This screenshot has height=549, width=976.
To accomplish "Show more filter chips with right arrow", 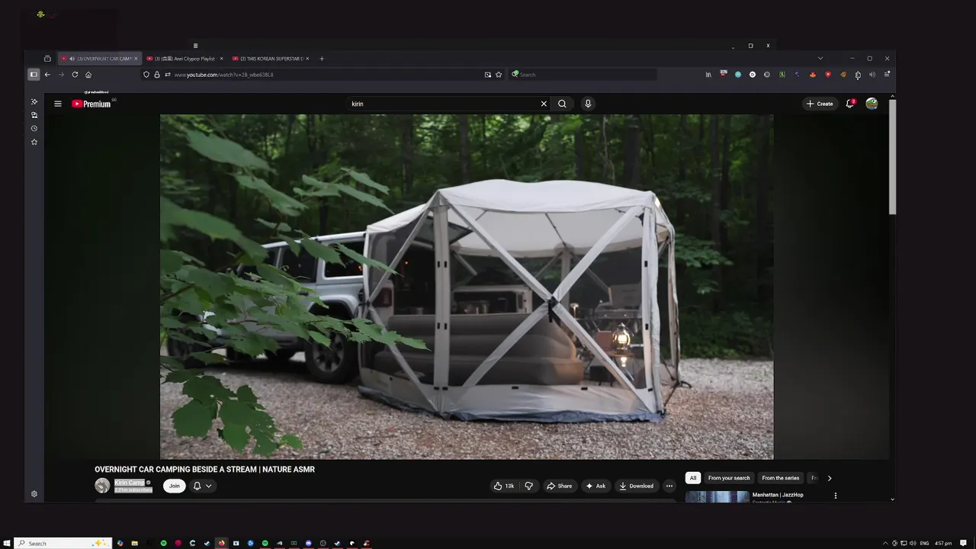I will pos(830,478).
